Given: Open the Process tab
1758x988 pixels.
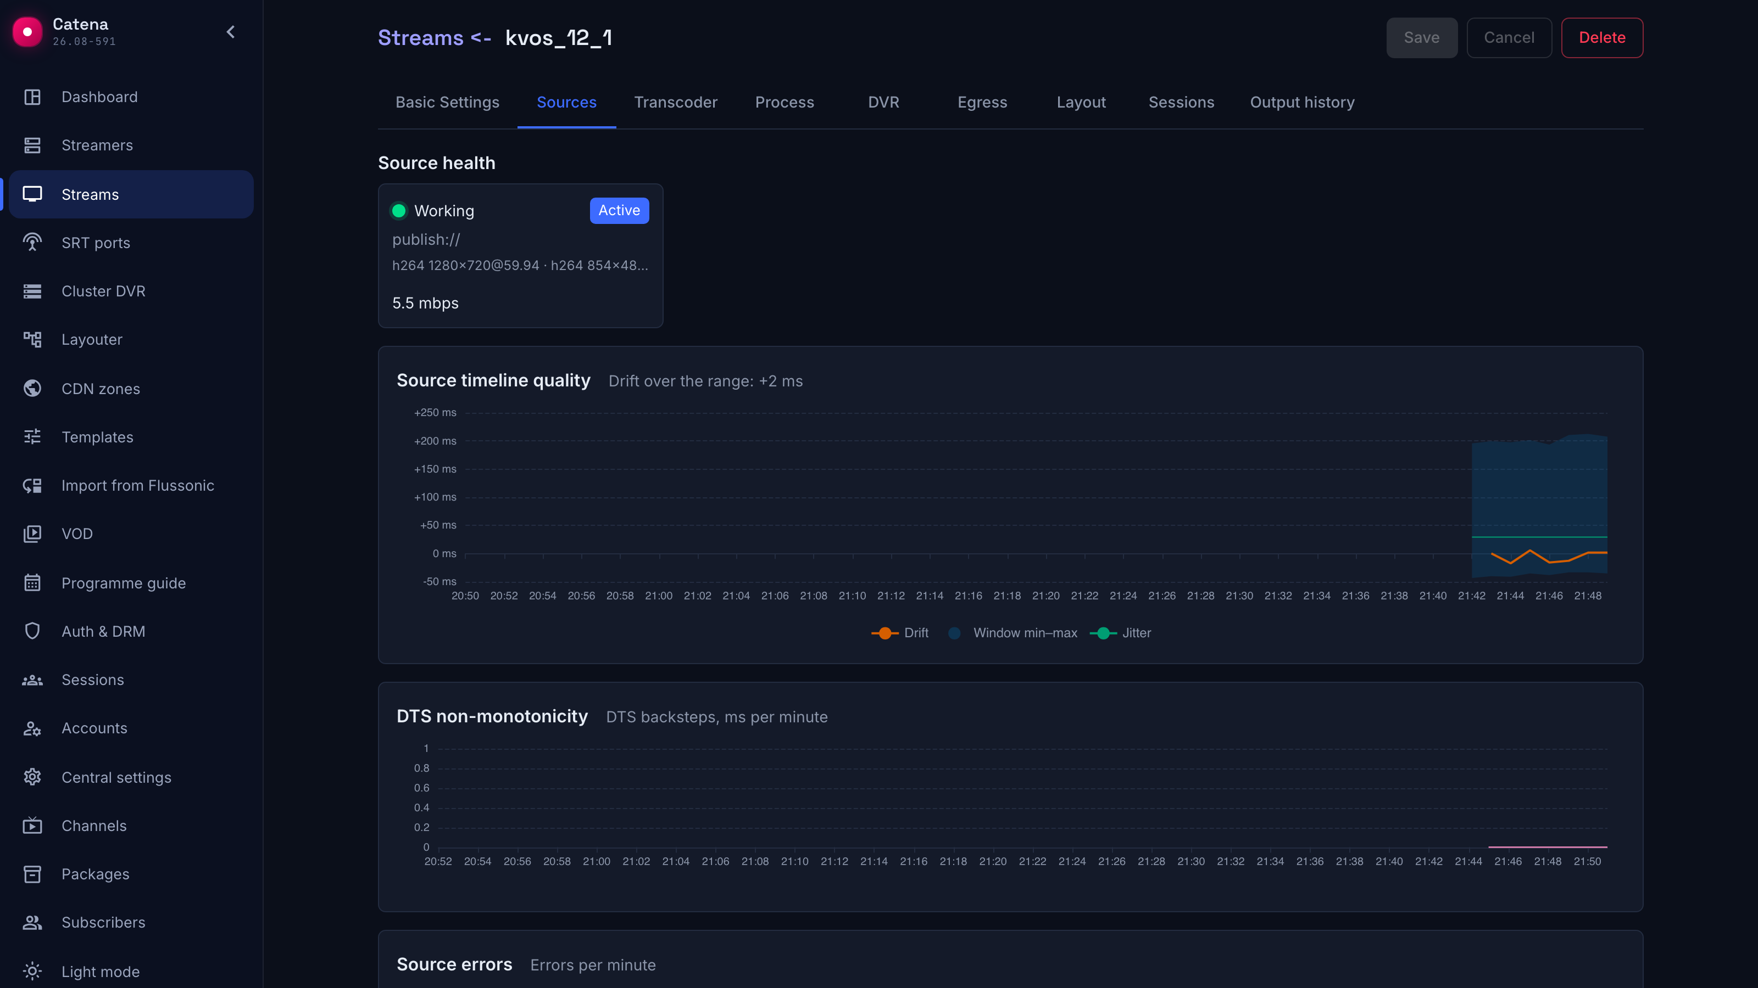Looking at the screenshot, I should (785, 102).
